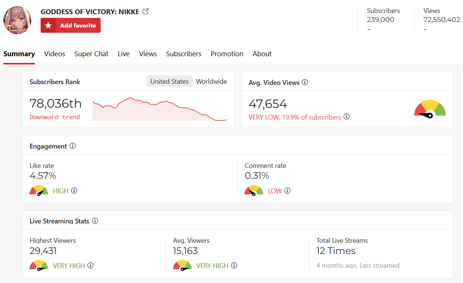Viewport: 463px width, 283px height.
Task: Click info icon after 19.9% of subscribers
Action: click(347, 117)
